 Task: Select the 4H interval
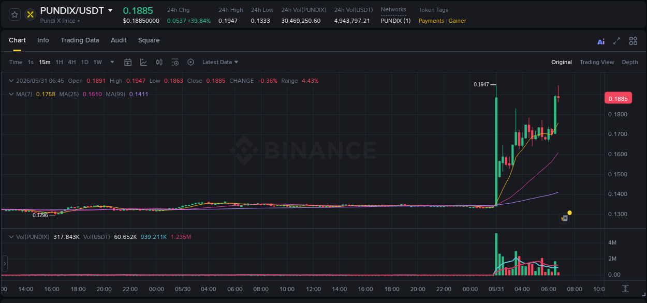click(x=72, y=62)
